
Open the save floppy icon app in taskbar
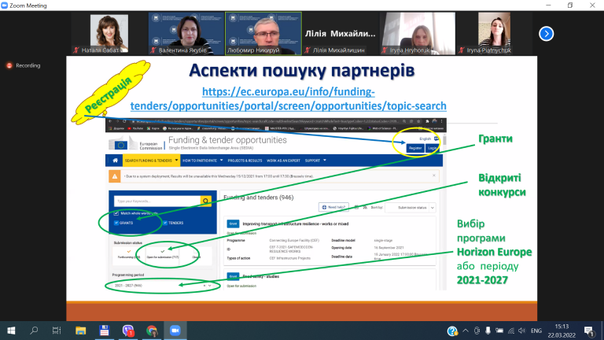[104, 331]
